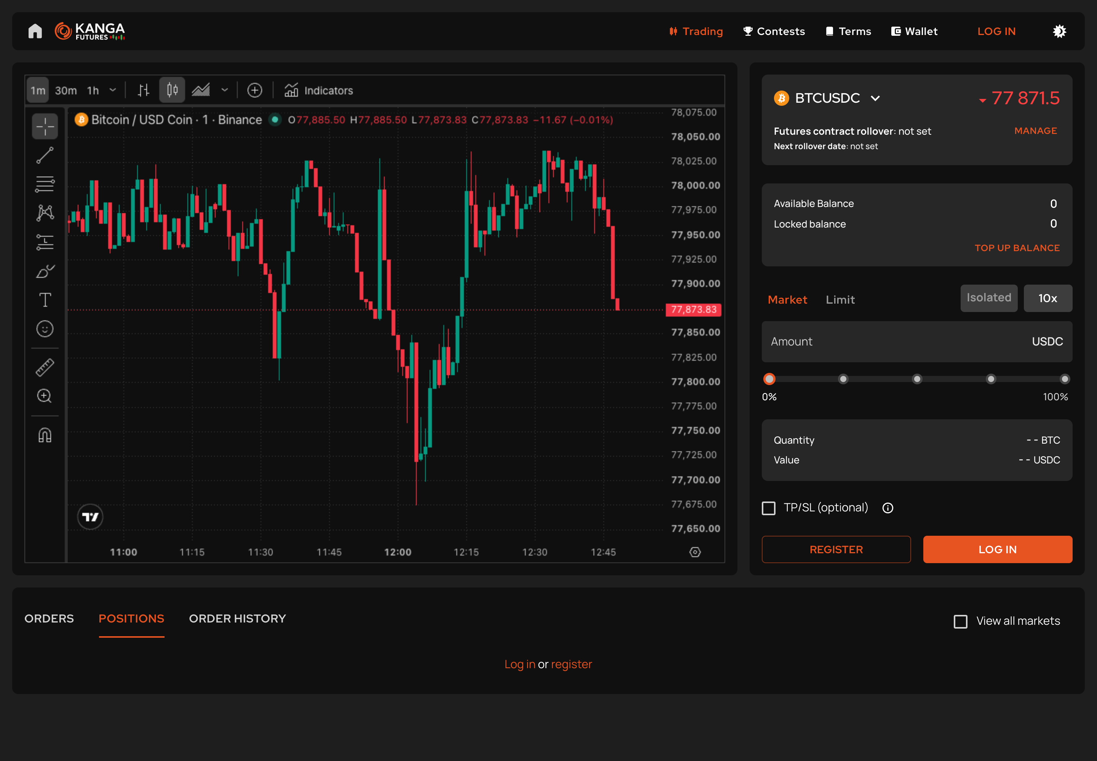Expand the timeframe dropdown arrow
The image size is (1097, 761).
(113, 90)
